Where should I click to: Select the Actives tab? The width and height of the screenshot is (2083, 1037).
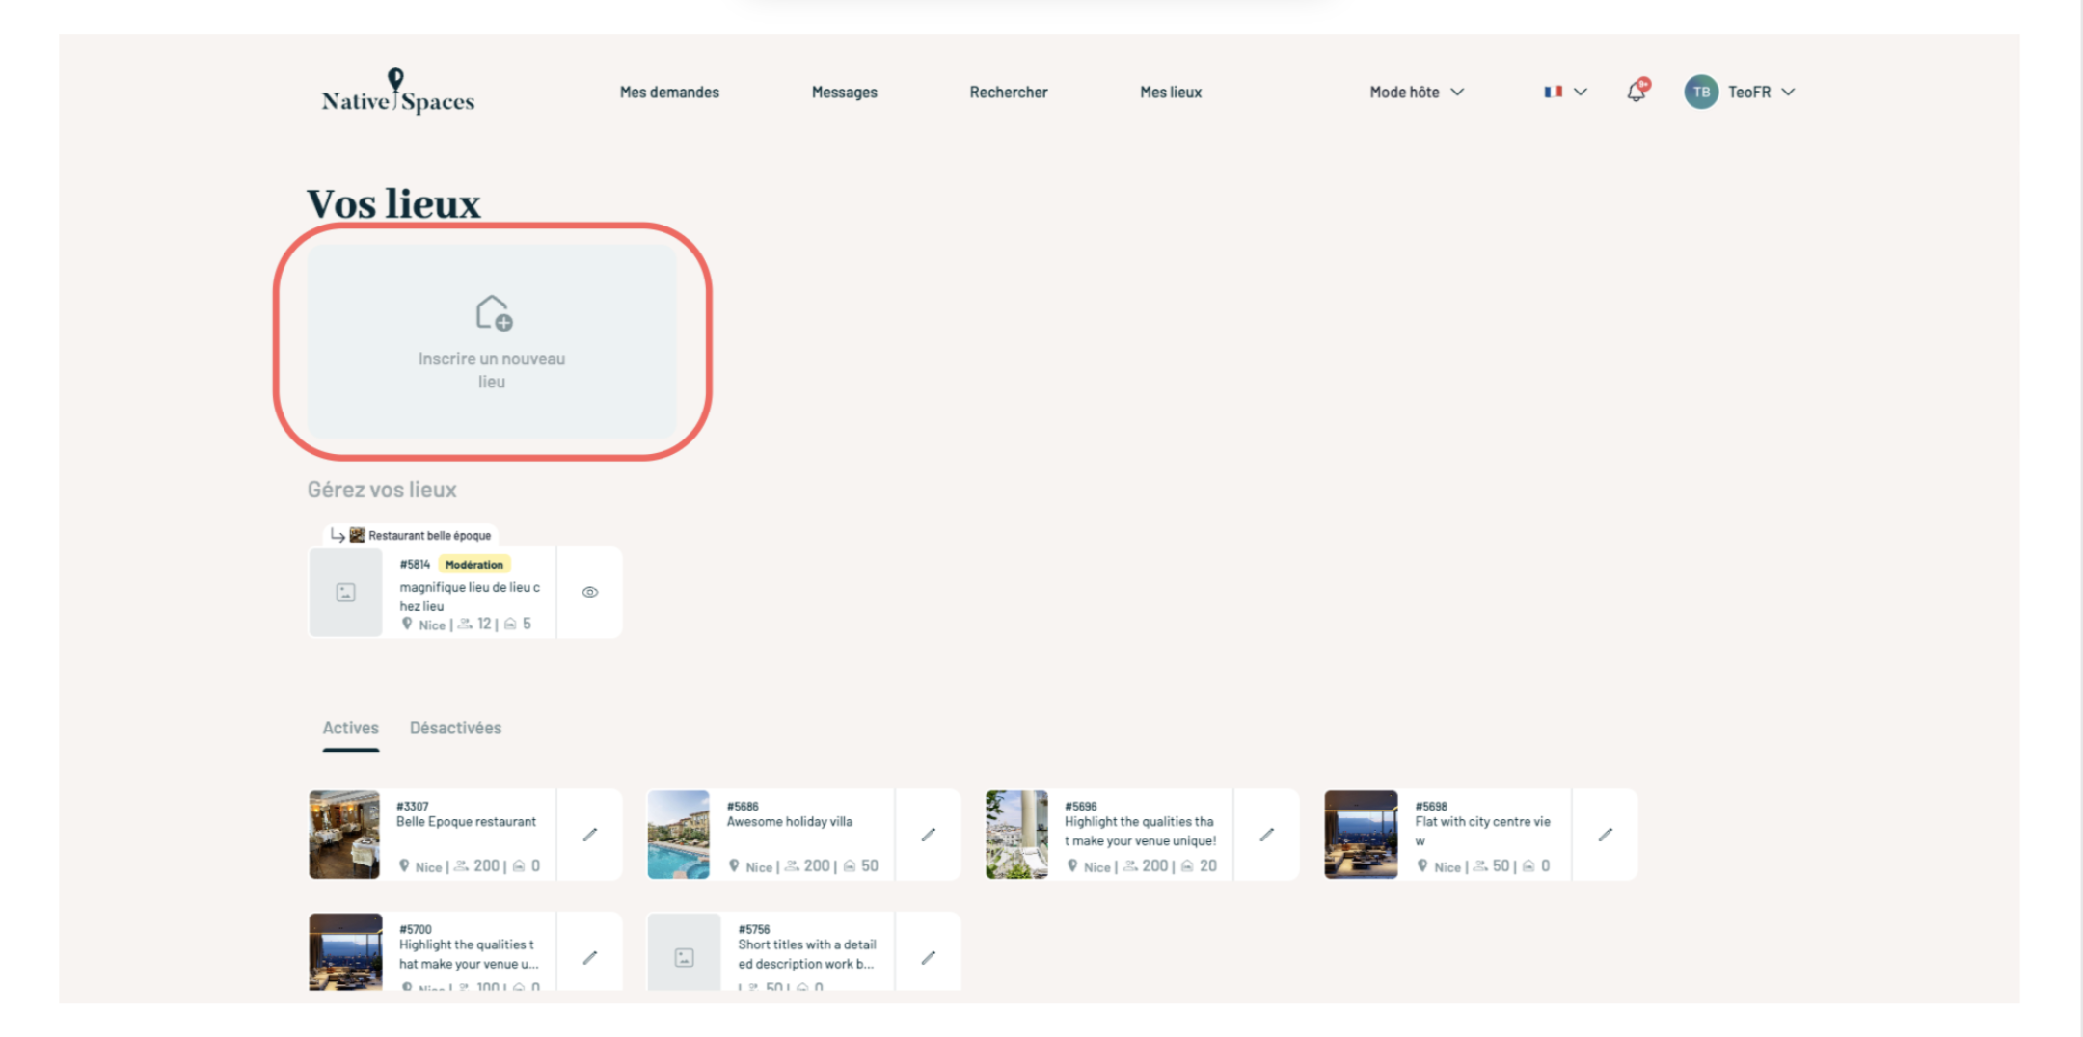click(x=350, y=728)
